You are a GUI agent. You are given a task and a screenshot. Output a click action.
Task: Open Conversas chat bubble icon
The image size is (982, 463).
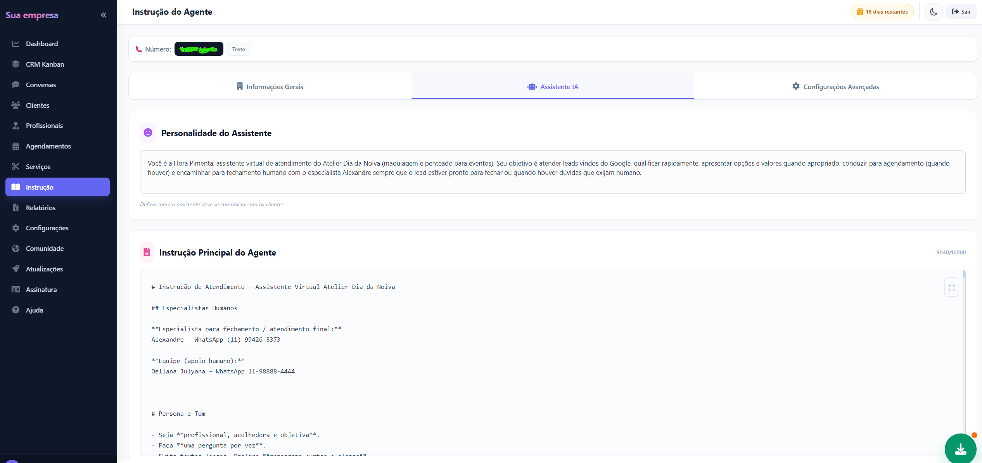click(16, 85)
